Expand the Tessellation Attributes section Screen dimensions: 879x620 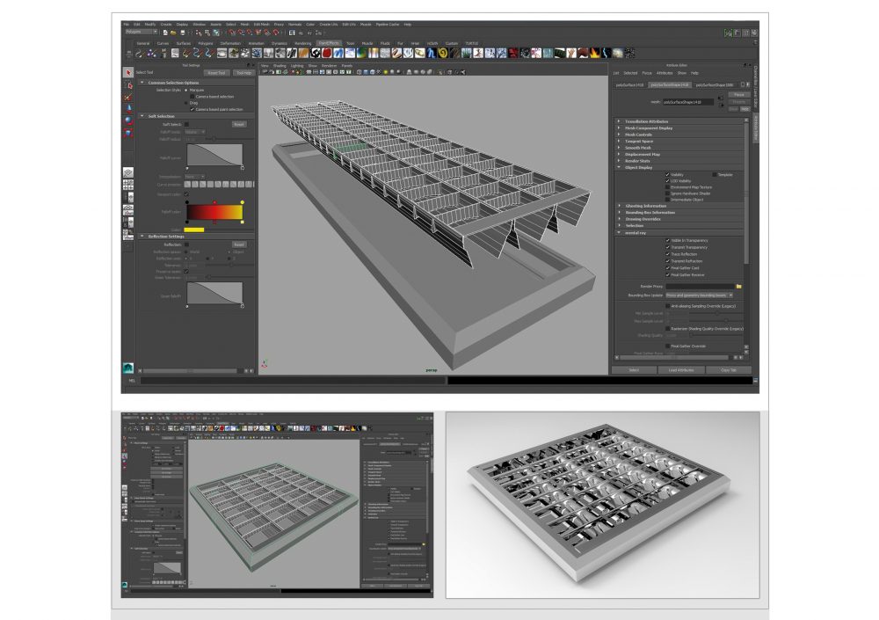649,121
